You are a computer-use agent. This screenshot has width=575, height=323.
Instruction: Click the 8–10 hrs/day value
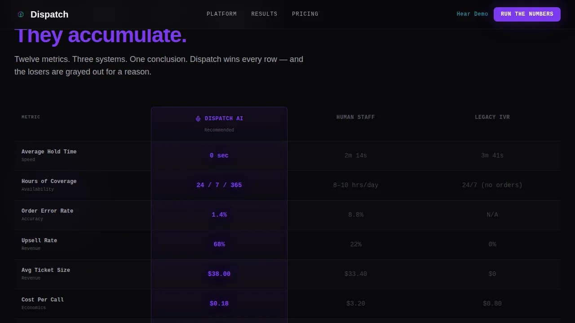click(356, 185)
